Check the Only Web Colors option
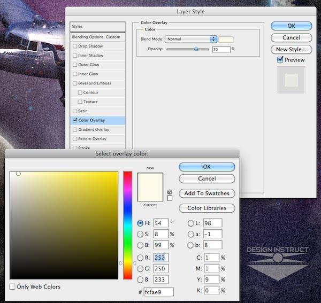 pos(12,287)
